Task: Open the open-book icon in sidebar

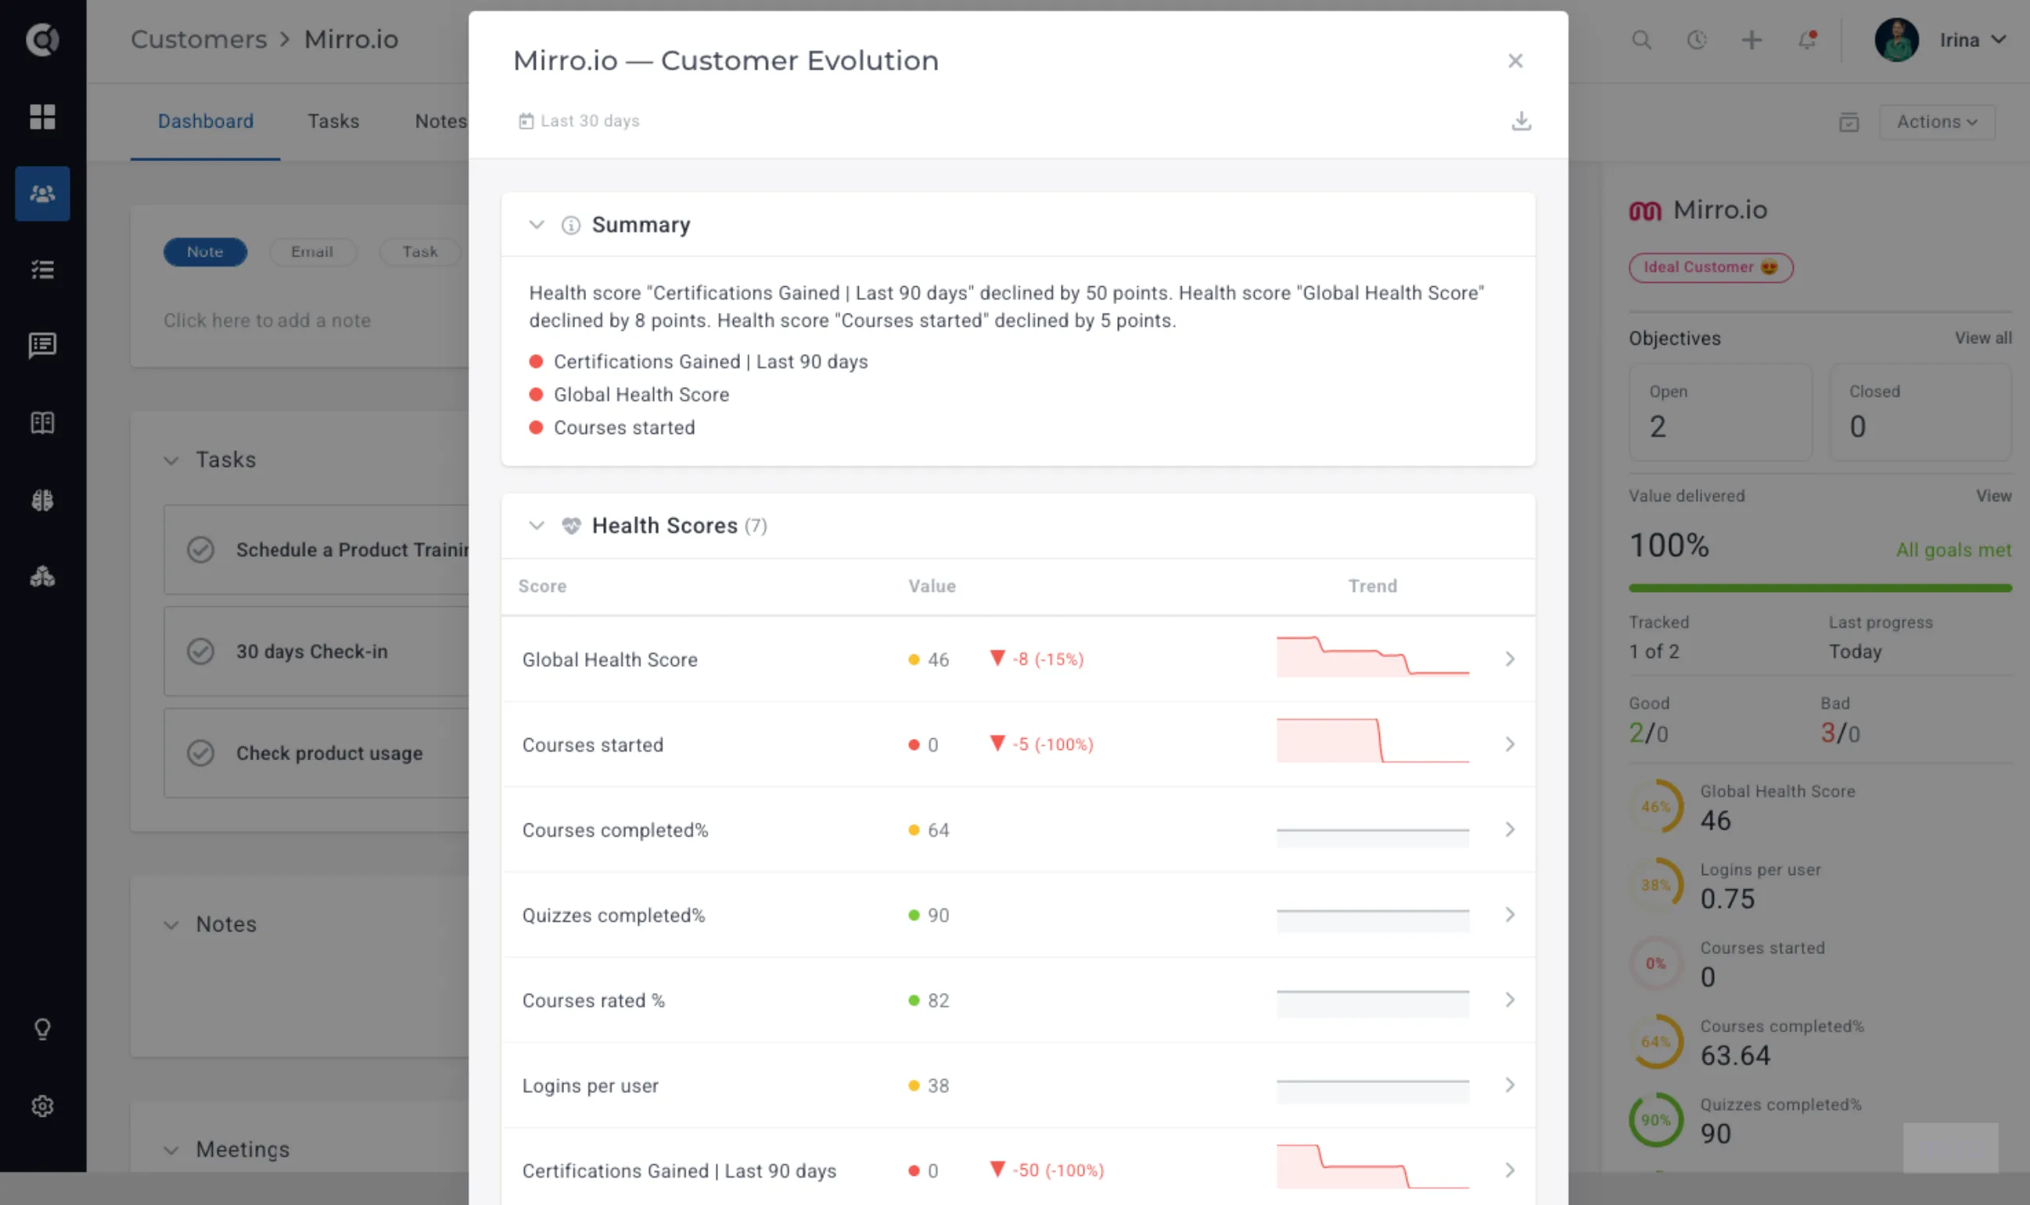Action: tap(42, 423)
